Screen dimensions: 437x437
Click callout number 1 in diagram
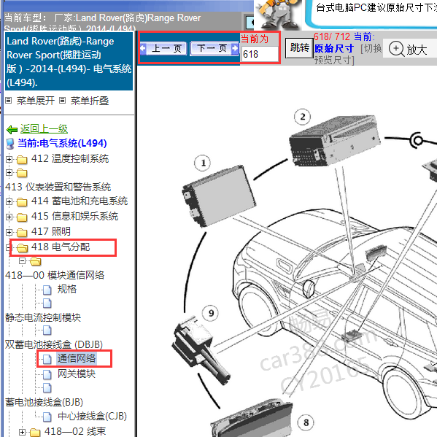[203, 163]
